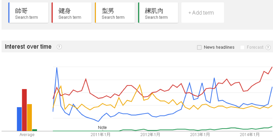Click the blue Average bar
Screen dimensions: 273x139
click(x=19, y=119)
